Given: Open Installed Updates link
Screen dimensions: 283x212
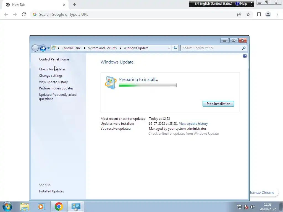Looking at the screenshot, I should point(51,191).
